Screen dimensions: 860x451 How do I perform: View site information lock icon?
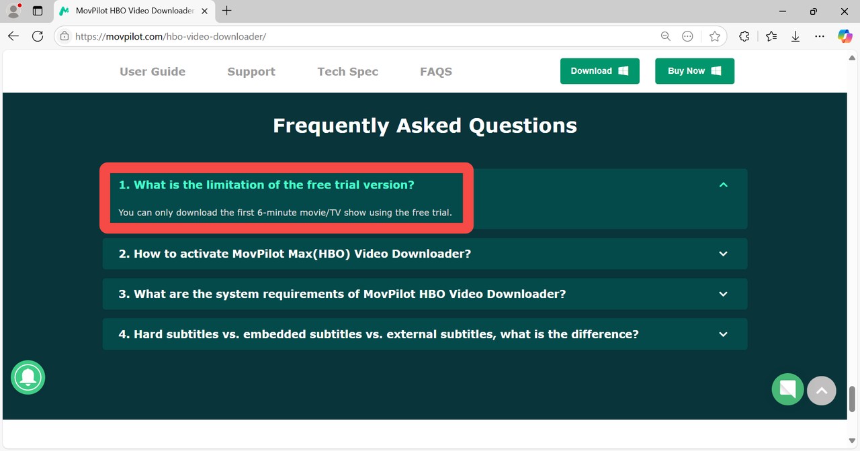click(x=64, y=36)
